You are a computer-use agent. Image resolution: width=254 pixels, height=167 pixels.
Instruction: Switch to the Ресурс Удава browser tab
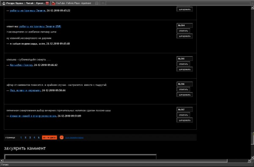point(25,3)
